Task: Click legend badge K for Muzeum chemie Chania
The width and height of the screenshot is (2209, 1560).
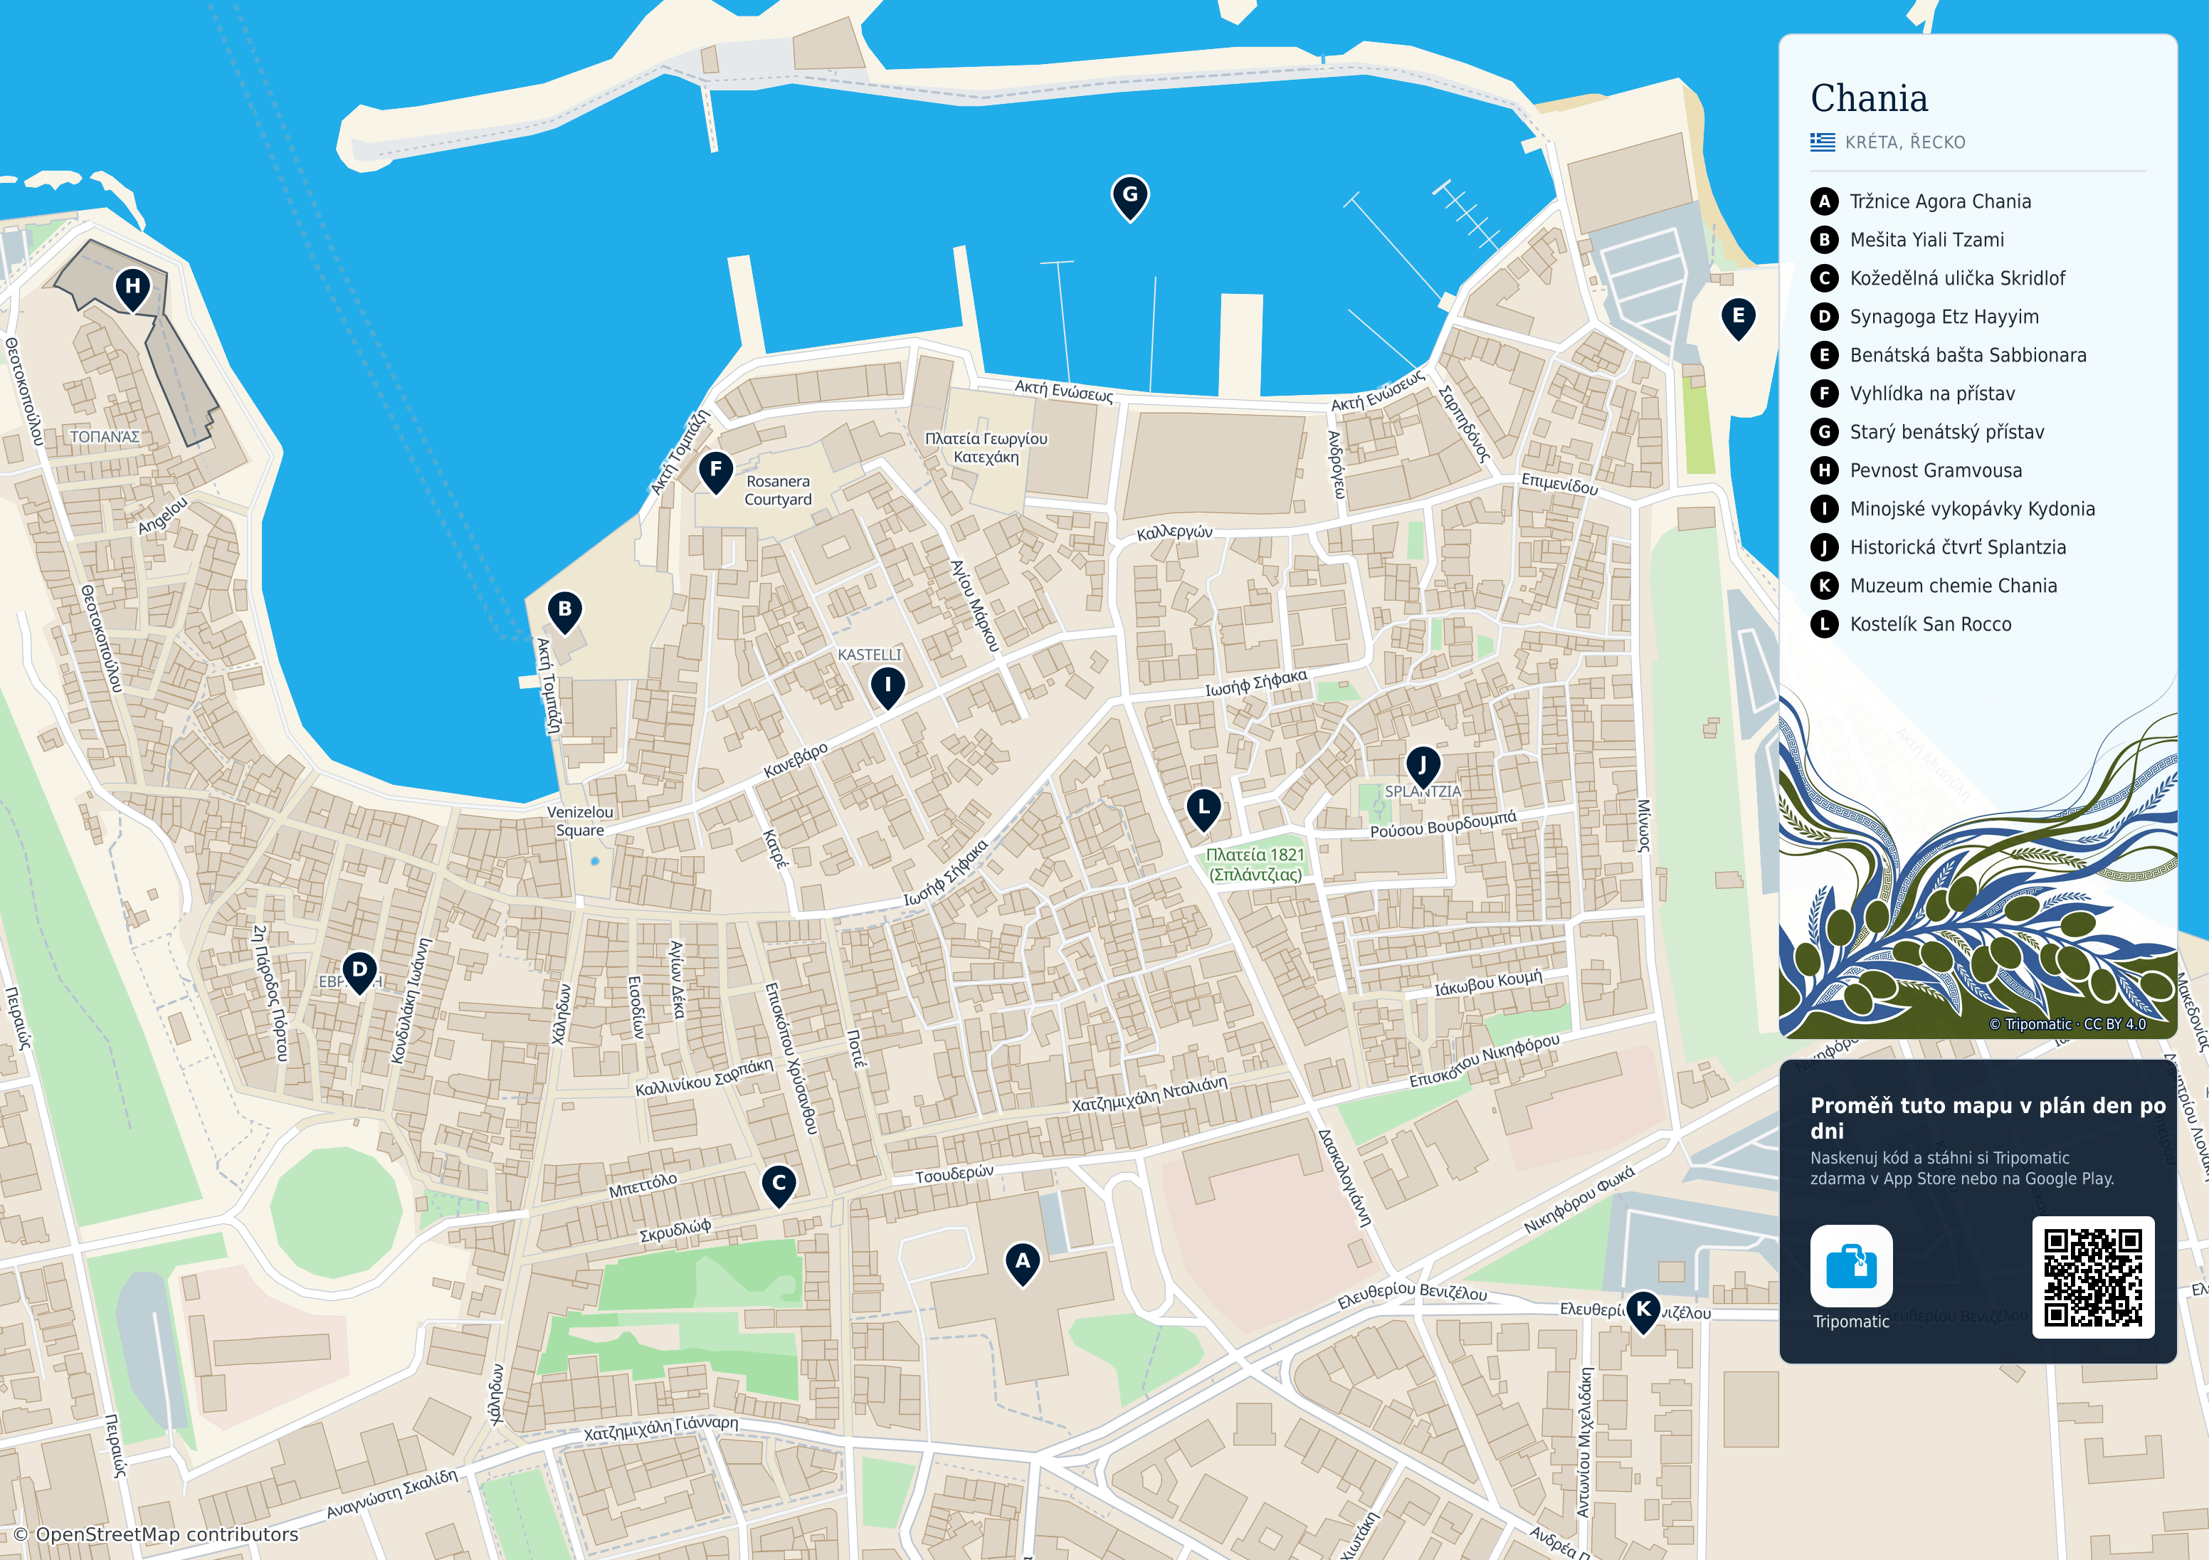Action: click(x=1824, y=586)
